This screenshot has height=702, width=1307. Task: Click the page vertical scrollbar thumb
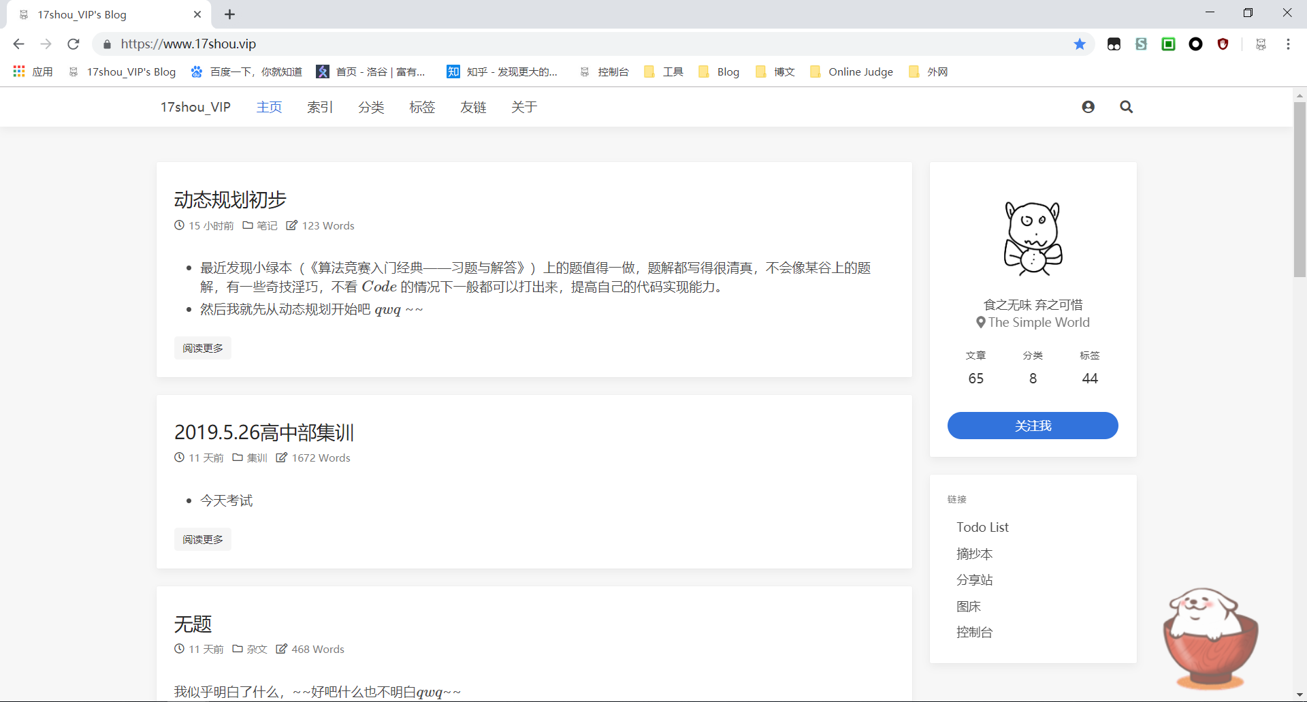point(1300,189)
